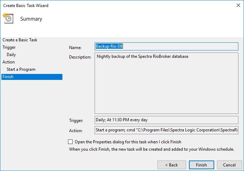Image resolution: width=244 pixels, height=171 pixels.
Task: Click the Name: label
Action: (75, 48)
